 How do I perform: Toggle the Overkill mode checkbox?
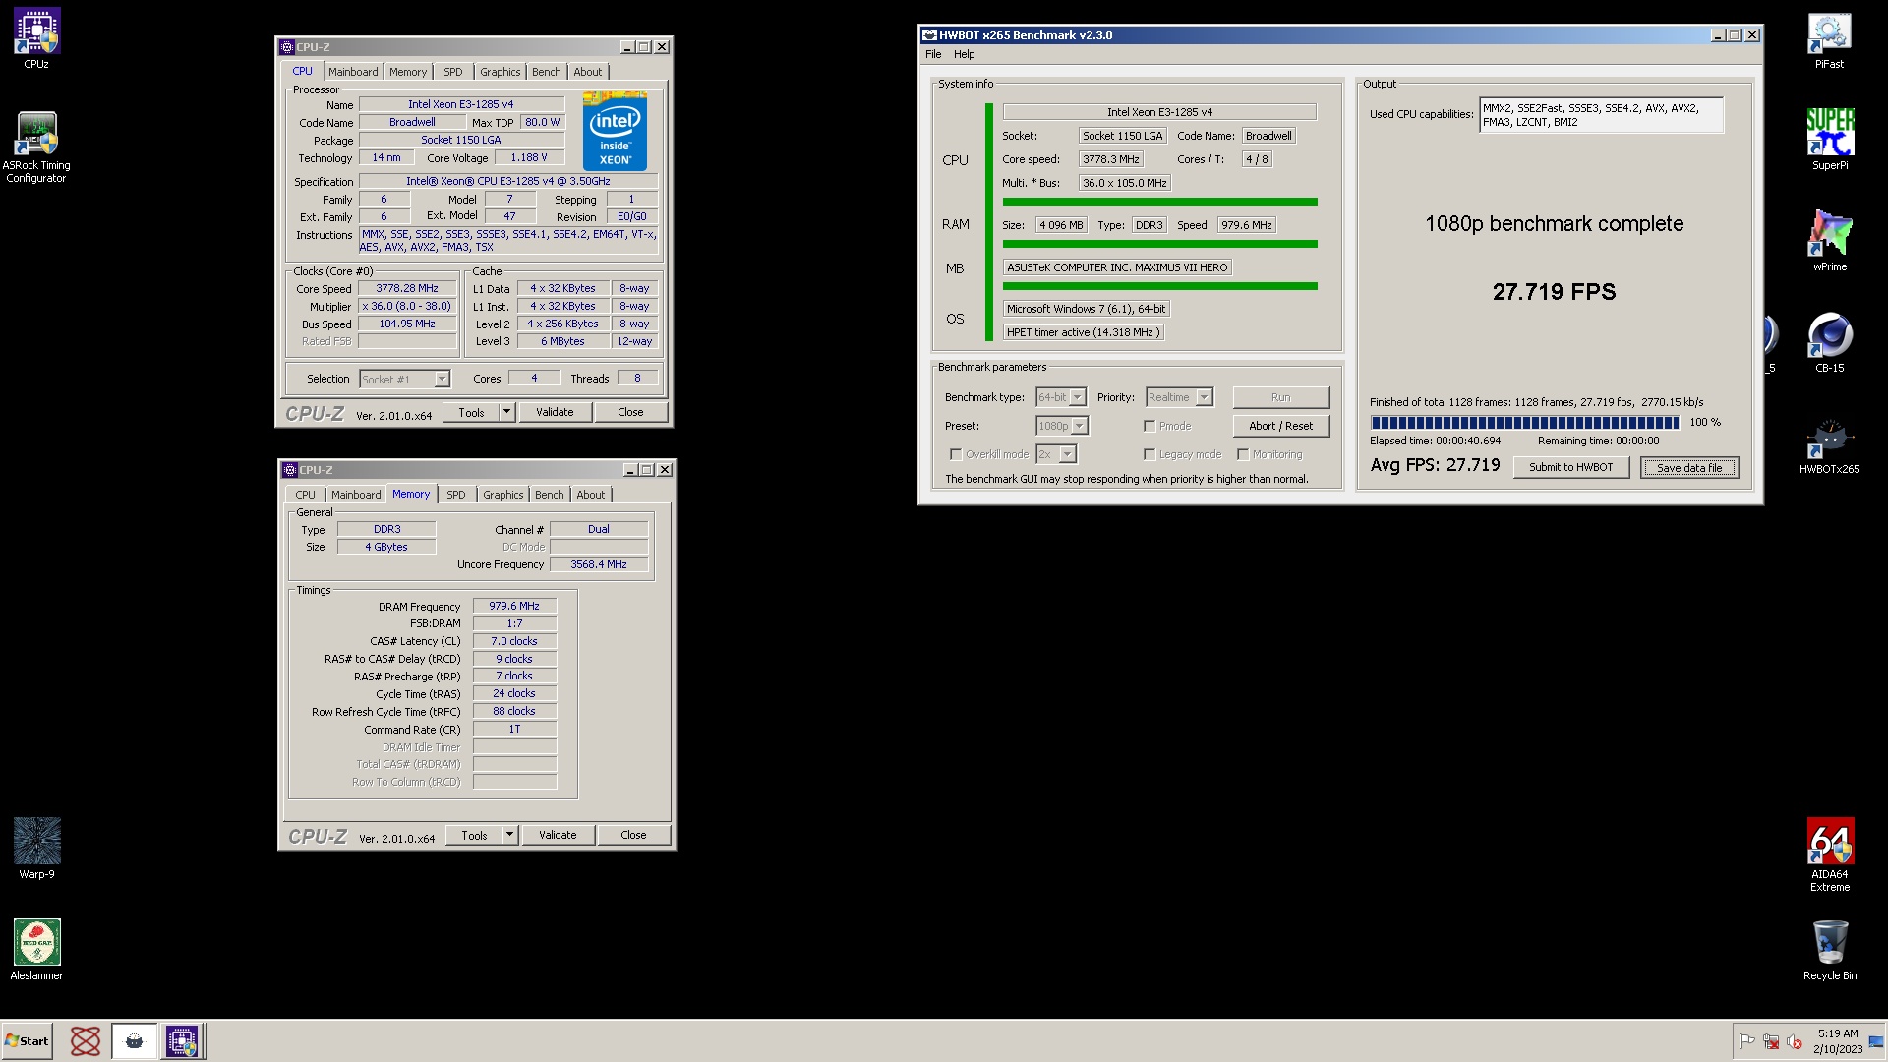point(956,454)
